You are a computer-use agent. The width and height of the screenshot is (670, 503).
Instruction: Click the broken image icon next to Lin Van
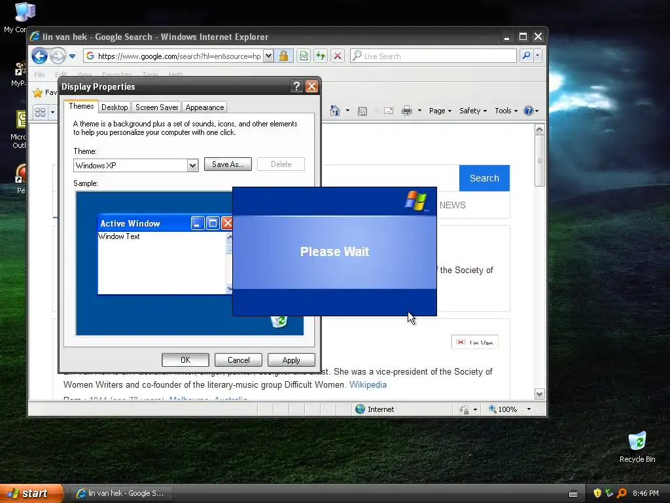tap(461, 342)
